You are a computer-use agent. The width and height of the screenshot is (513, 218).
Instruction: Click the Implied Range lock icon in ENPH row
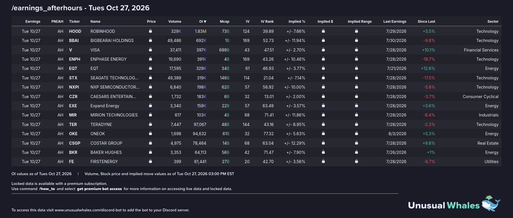tap(356, 59)
